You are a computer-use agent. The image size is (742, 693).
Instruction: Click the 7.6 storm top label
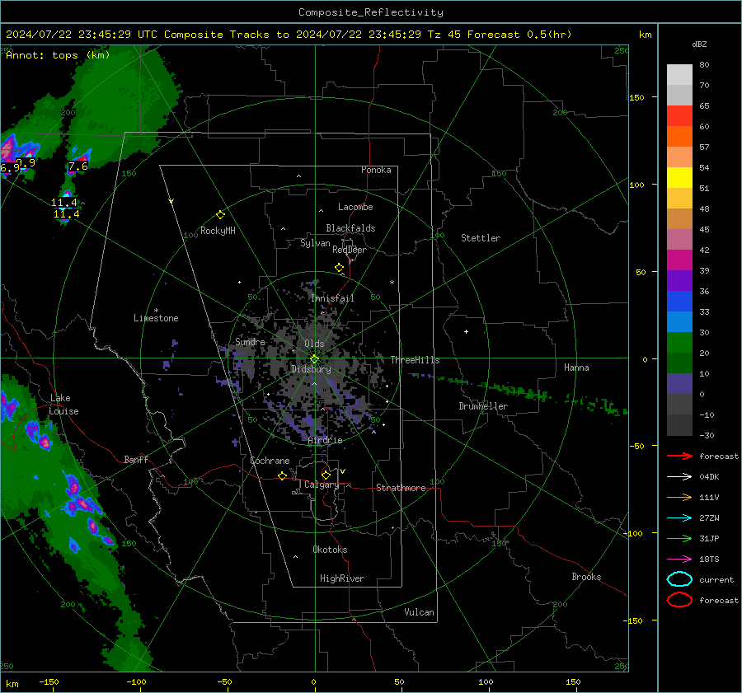point(78,166)
